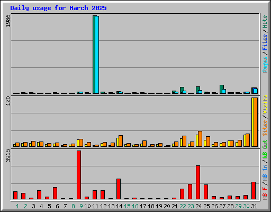The height and width of the screenshot is (212, 271).
Task: Select the orange Sites bar for day 24
Action: (200, 139)
